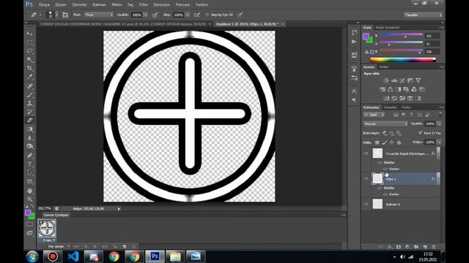Open the Dosya menu

point(44,5)
